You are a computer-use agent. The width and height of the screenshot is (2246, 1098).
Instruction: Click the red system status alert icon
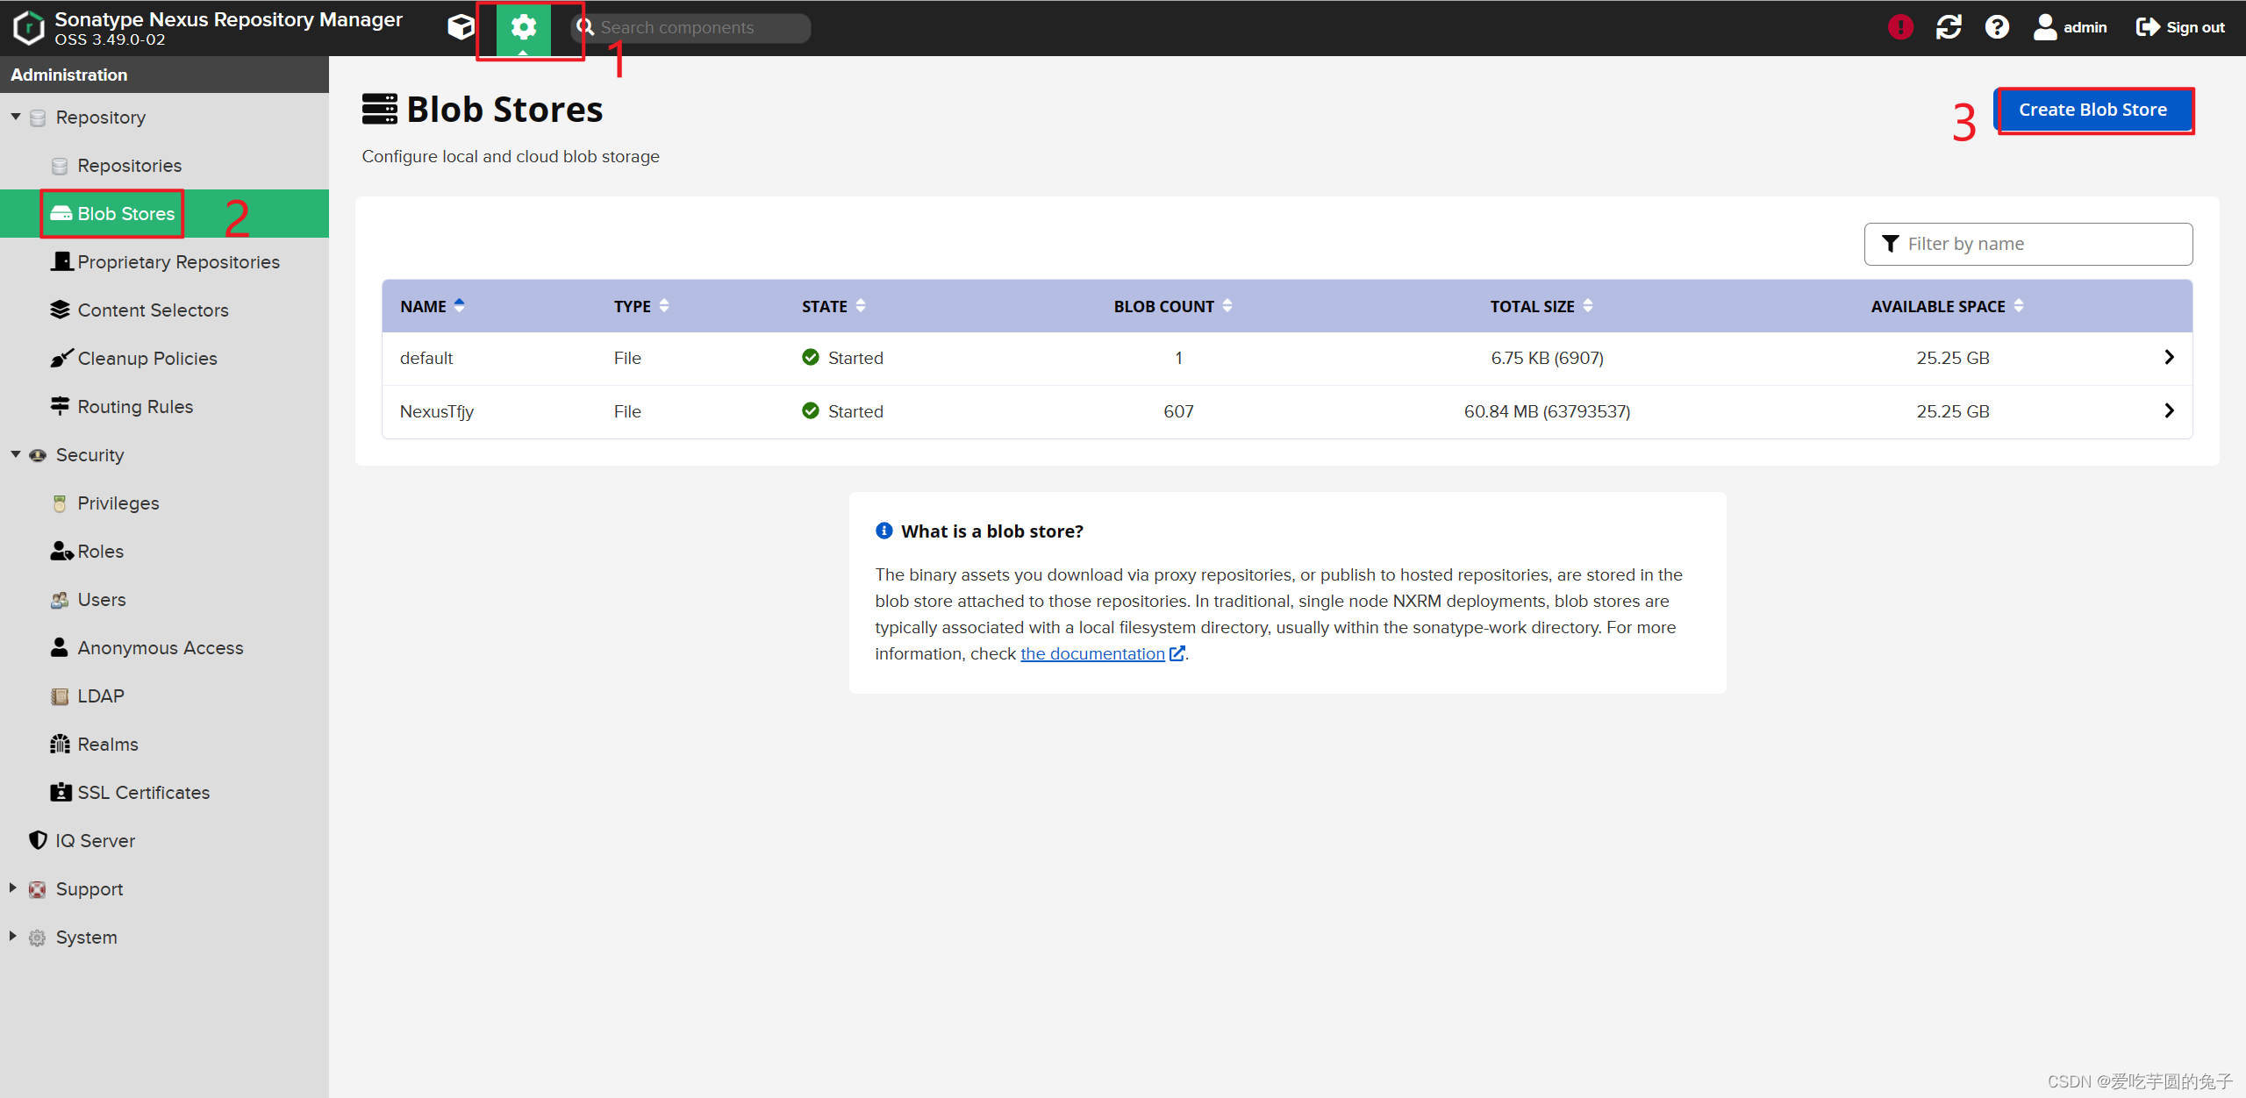point(1900,27)
